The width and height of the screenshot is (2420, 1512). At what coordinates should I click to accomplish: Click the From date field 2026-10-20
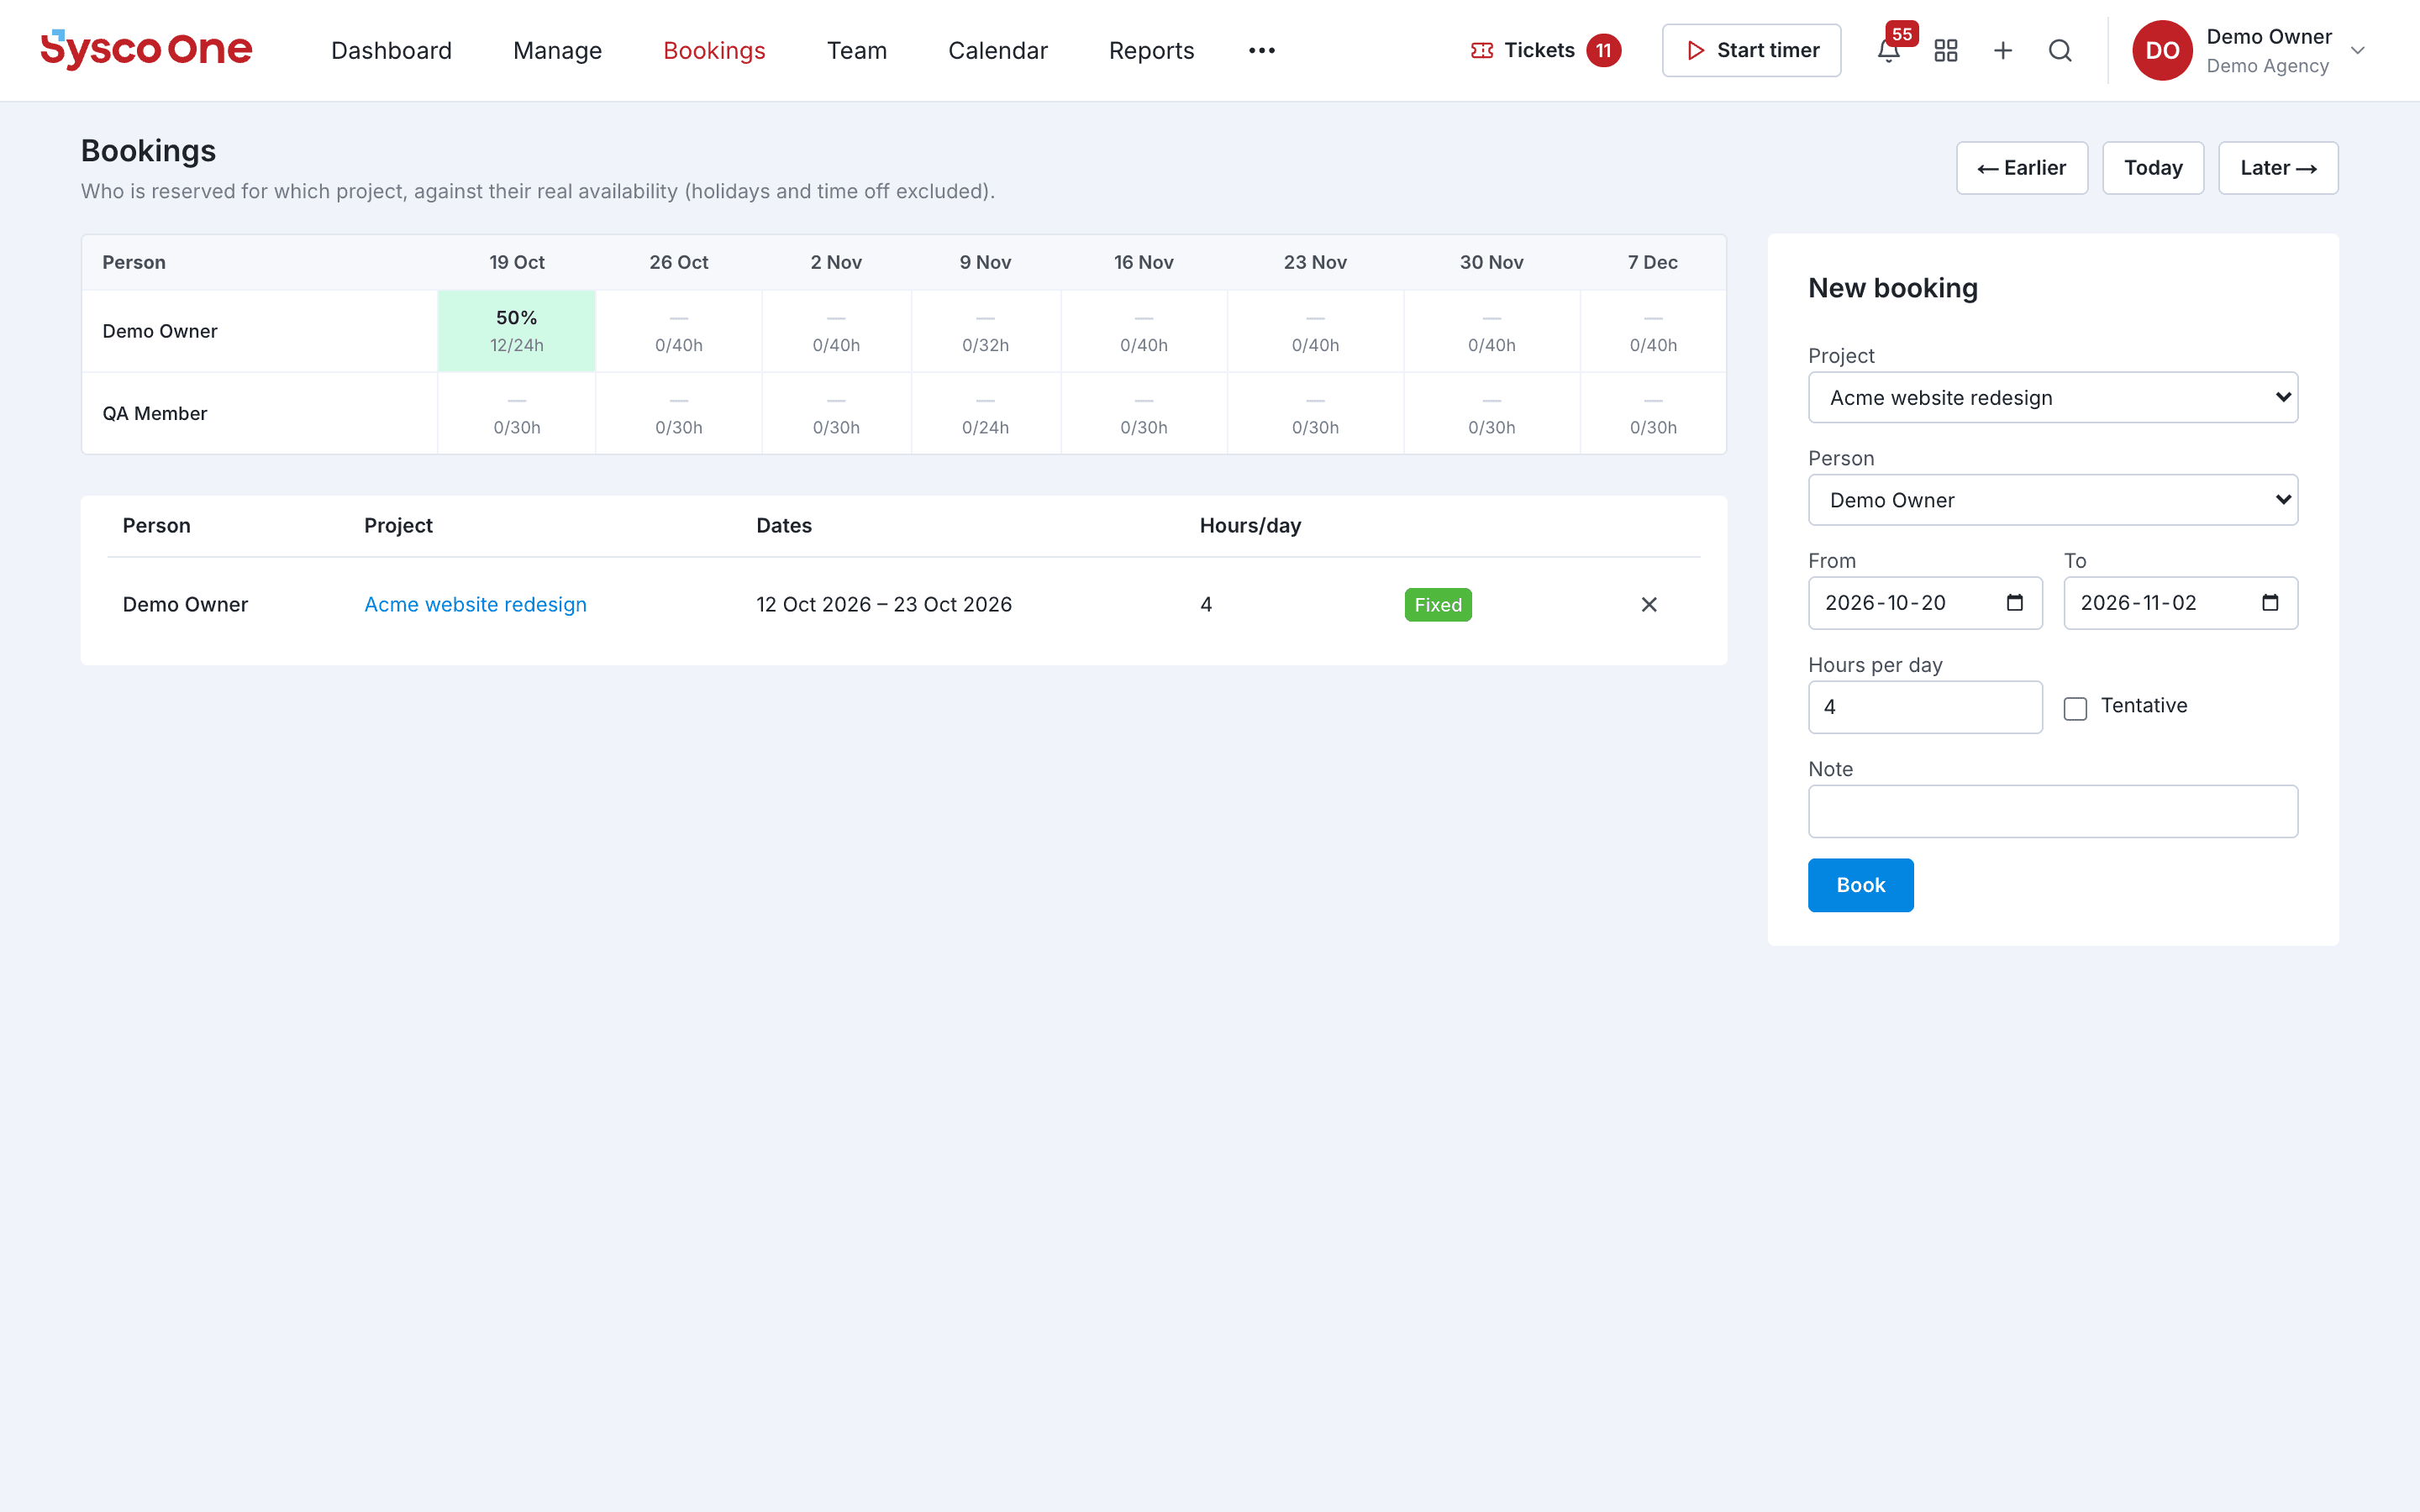[1925, 603]
